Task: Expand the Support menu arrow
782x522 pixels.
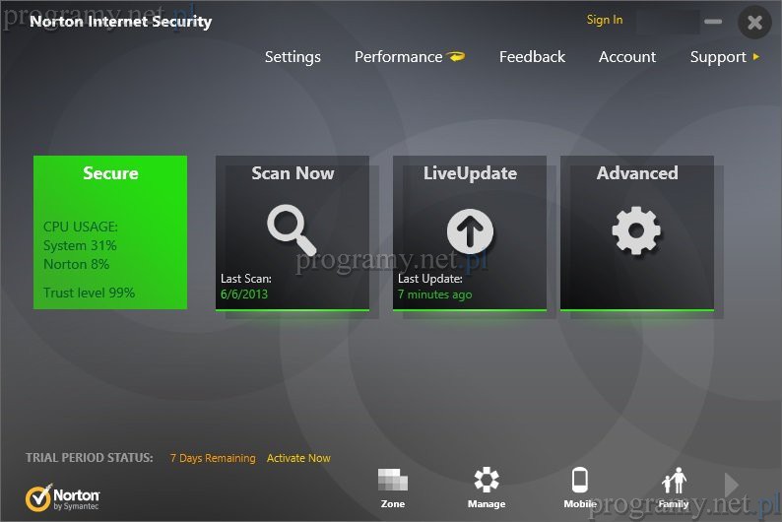Action: 756,57
